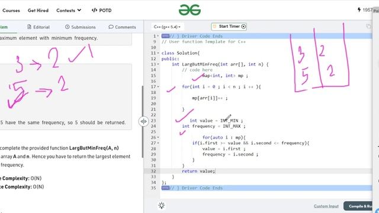379x213 pixels.
Task: Expand the Contests dropdown
Action: pyautogui.click(x=69, y=11)
